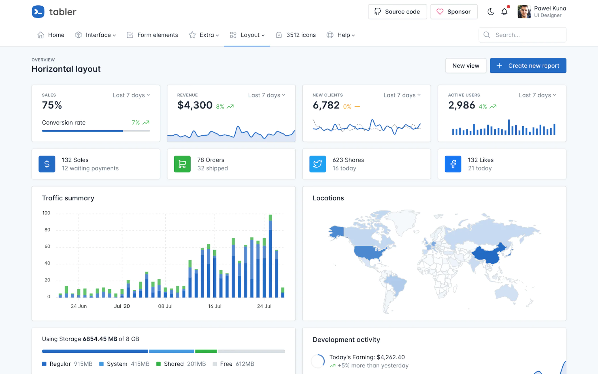
Task: Click Create new report button
Action: coord(528,66)
